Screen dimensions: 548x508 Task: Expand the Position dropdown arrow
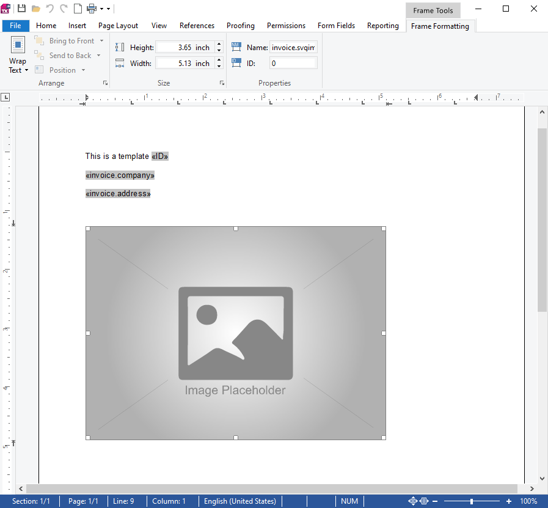[83, 70]
